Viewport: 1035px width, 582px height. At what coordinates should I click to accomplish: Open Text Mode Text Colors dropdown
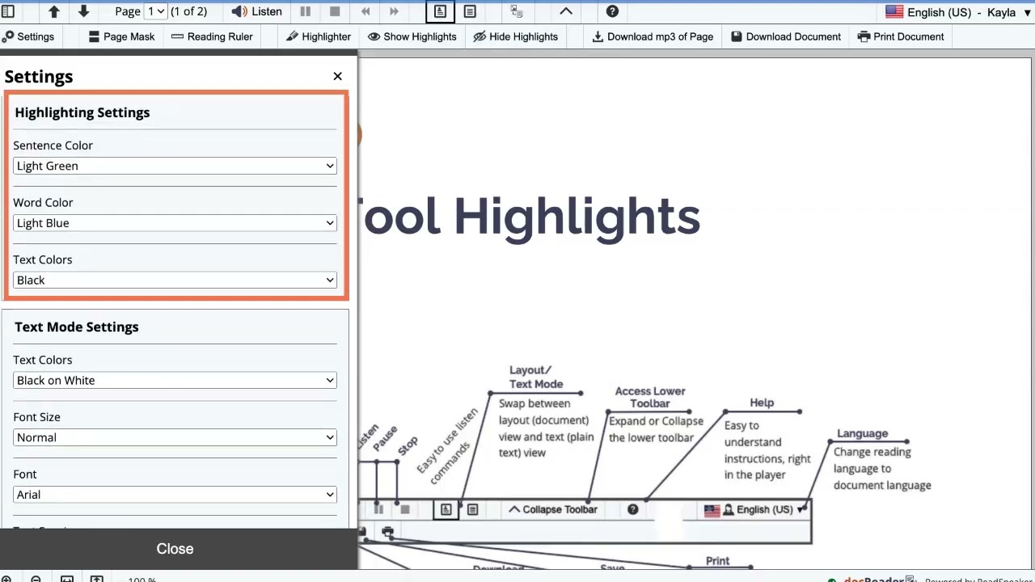pyautogui.click(x=175, y=381)
